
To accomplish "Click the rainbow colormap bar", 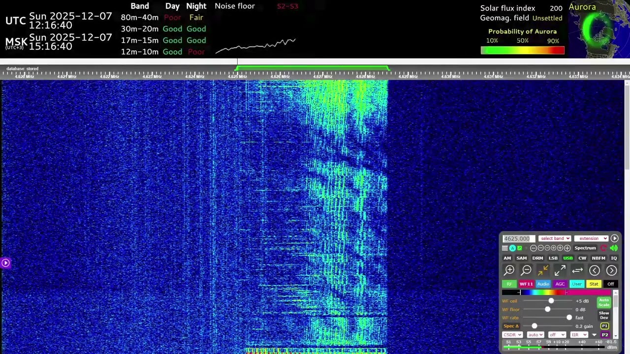I will pos(556,293).
